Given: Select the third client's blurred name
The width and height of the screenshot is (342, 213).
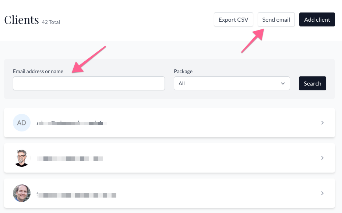Looking at the screenshot, I should coord(77,194).
